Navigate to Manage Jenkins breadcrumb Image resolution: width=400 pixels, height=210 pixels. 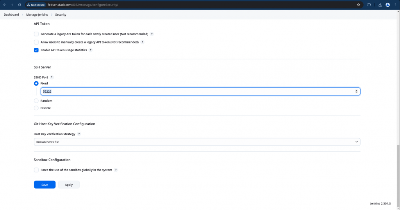coord(38,14)
